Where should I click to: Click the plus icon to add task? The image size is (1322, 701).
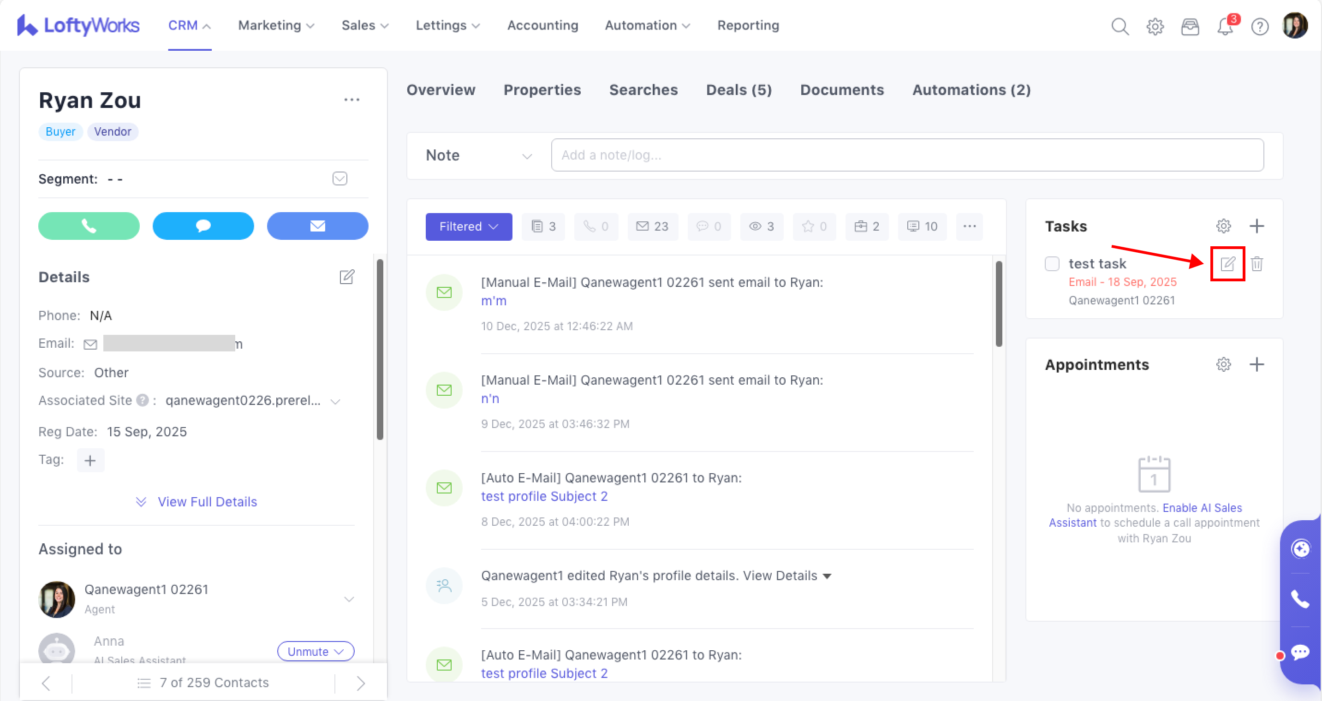[1257, 226]
